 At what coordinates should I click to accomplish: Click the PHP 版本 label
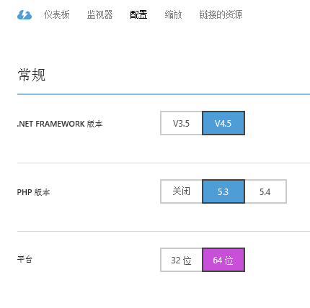tap(33, 192)
